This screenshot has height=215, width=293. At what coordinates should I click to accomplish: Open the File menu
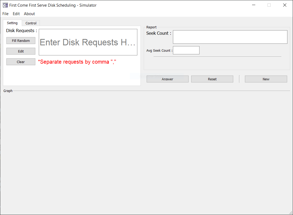5,14
